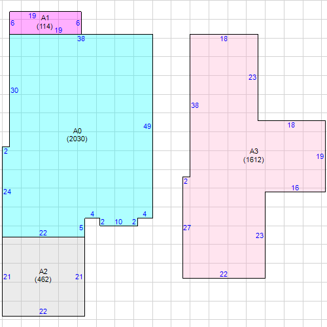Click the 16 dimension in area A3
Viewport: 327px width, 327px height.
(x=295, y=188)
